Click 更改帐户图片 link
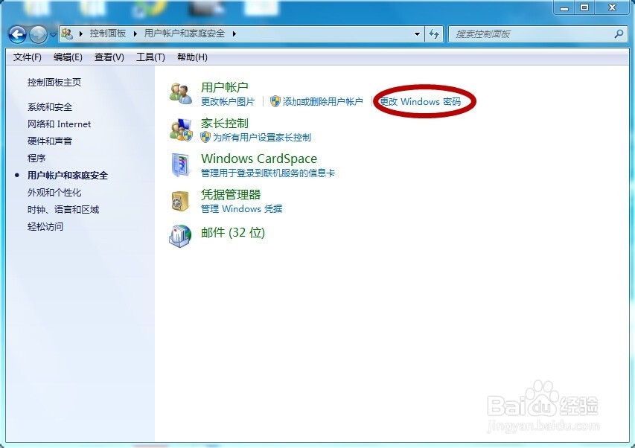Viewport: 635px width, 448px height. point(228,101)
